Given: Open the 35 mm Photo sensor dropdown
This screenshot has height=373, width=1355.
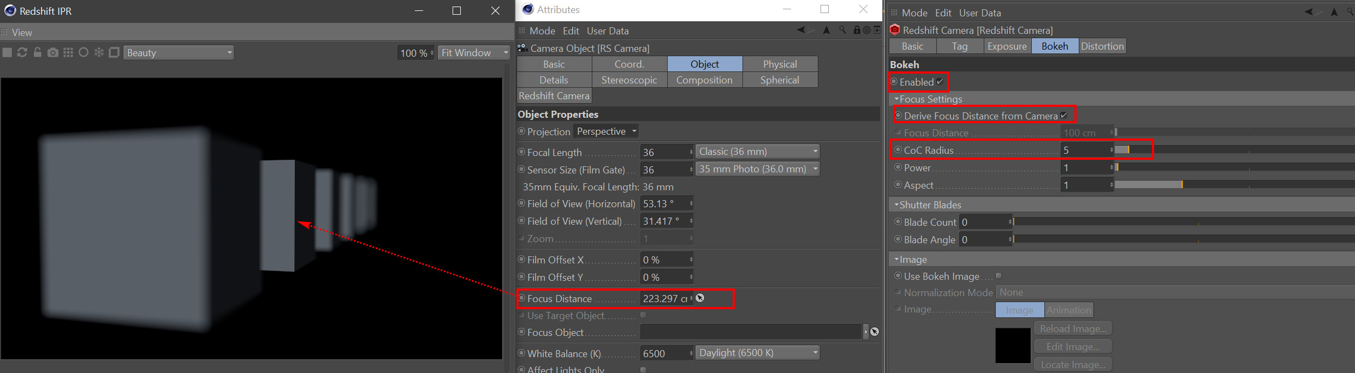Looking at the screenshot, I should click(x=758, y=169).
